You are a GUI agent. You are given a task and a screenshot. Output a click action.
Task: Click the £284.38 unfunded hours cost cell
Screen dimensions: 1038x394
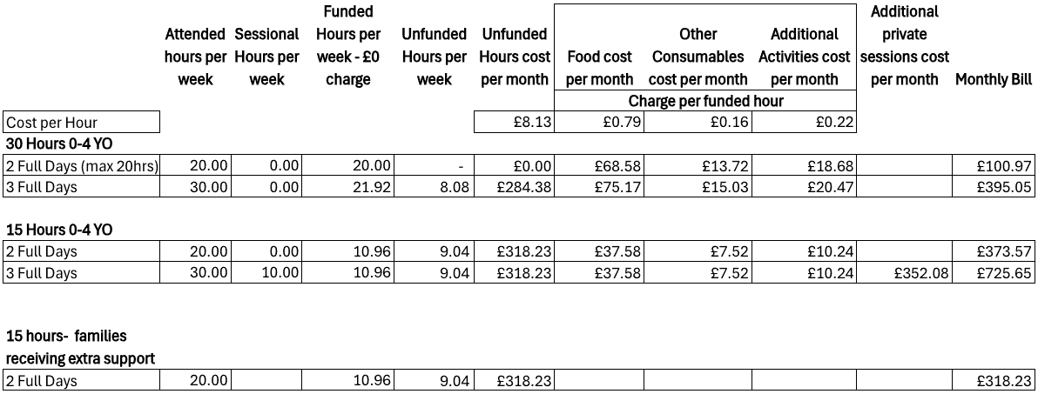514,187
